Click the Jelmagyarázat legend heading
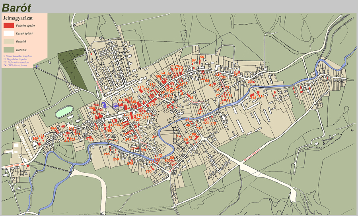 point(18,18)
